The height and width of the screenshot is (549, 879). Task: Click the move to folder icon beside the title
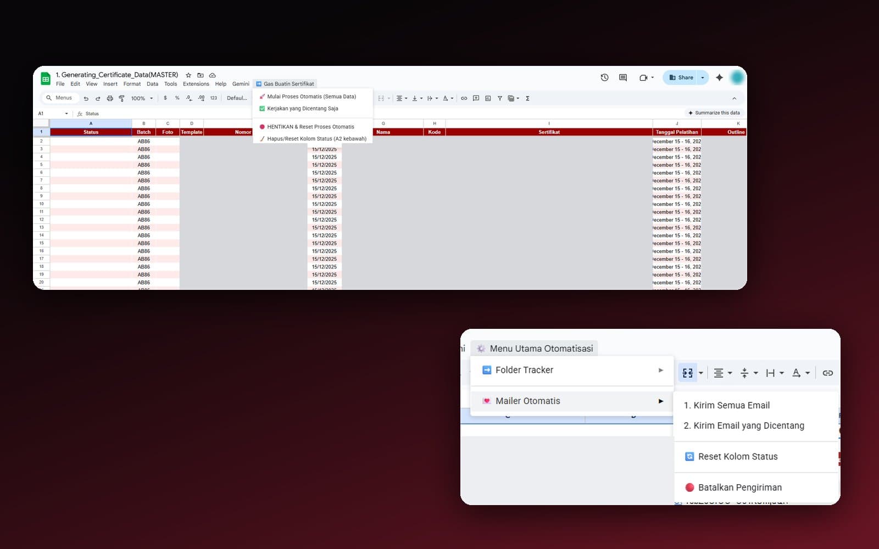201,75
